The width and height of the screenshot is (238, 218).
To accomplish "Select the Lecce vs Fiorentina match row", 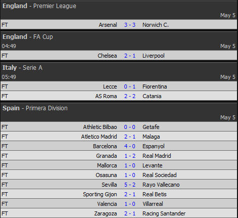I will coord(119,86).
